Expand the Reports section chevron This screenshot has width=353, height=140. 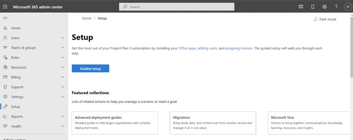click(63, 116)
